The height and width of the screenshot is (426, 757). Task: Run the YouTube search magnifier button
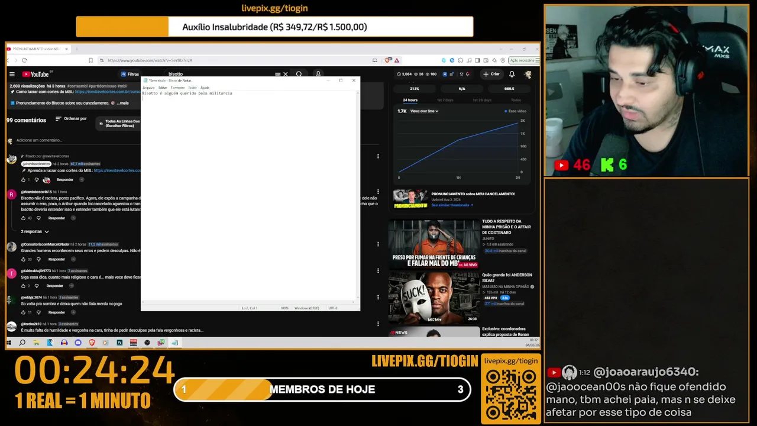click(299, 74)
